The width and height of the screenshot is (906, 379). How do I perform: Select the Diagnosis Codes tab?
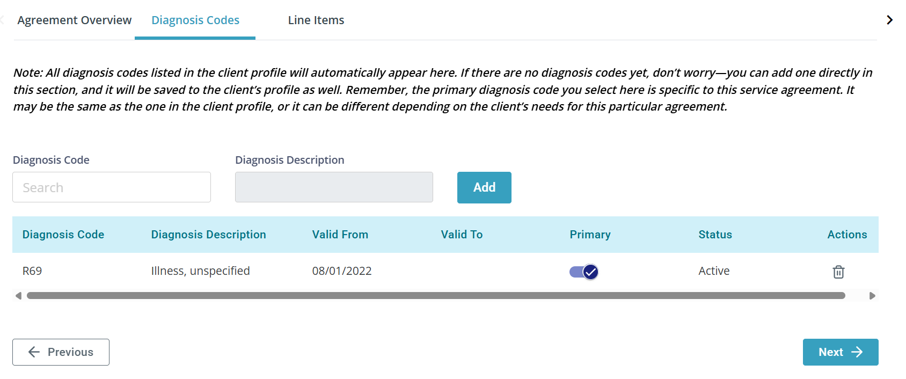coord(195,20)
